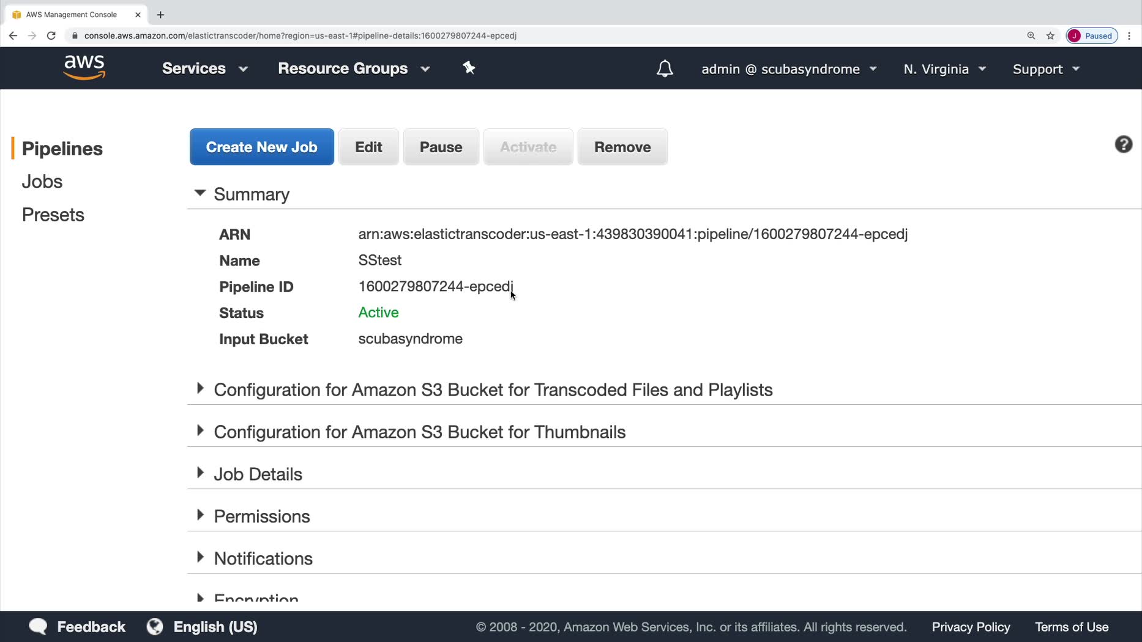Screen dimensions: 1142x642
Task: Open the Privacy Policy link
Action: pos(971,627)
